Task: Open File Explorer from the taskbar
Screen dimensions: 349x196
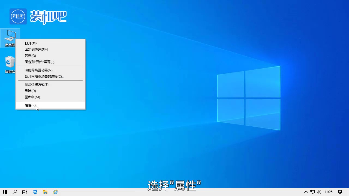Action: pos(45,192)
